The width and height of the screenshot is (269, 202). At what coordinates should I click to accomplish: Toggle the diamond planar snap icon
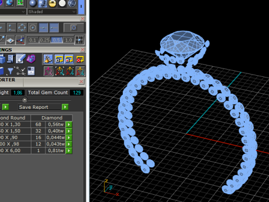point(10,40)
